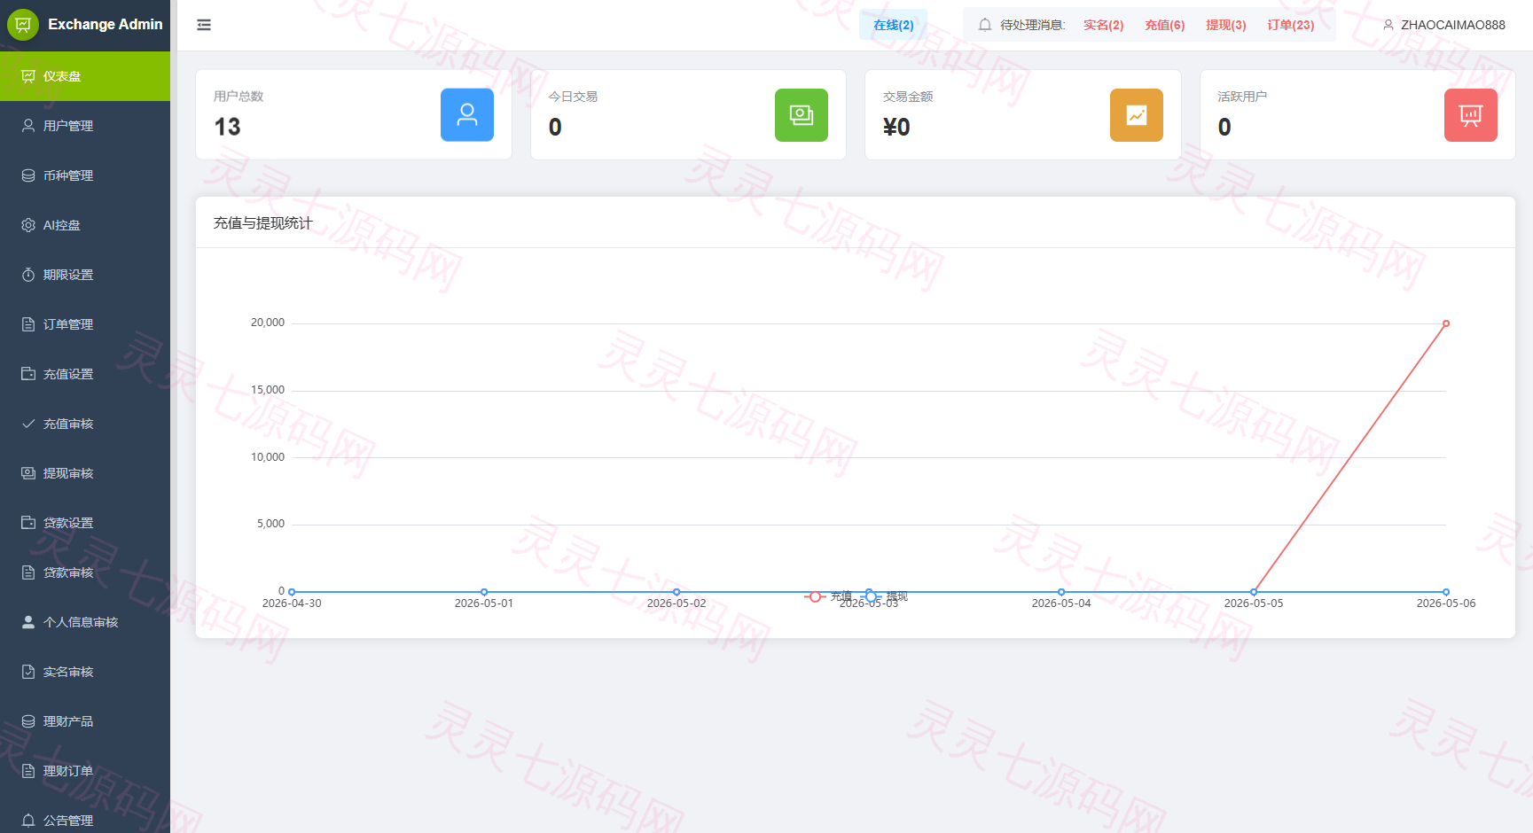Click the notification bell icon

pos(984,25)
